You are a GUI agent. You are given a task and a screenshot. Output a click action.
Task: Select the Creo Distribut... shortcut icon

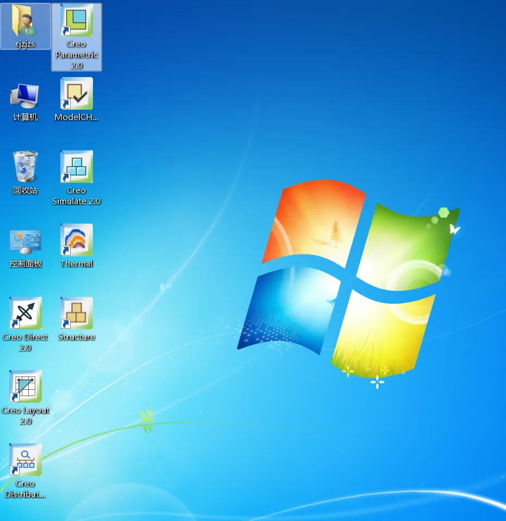tap(26, 460)
